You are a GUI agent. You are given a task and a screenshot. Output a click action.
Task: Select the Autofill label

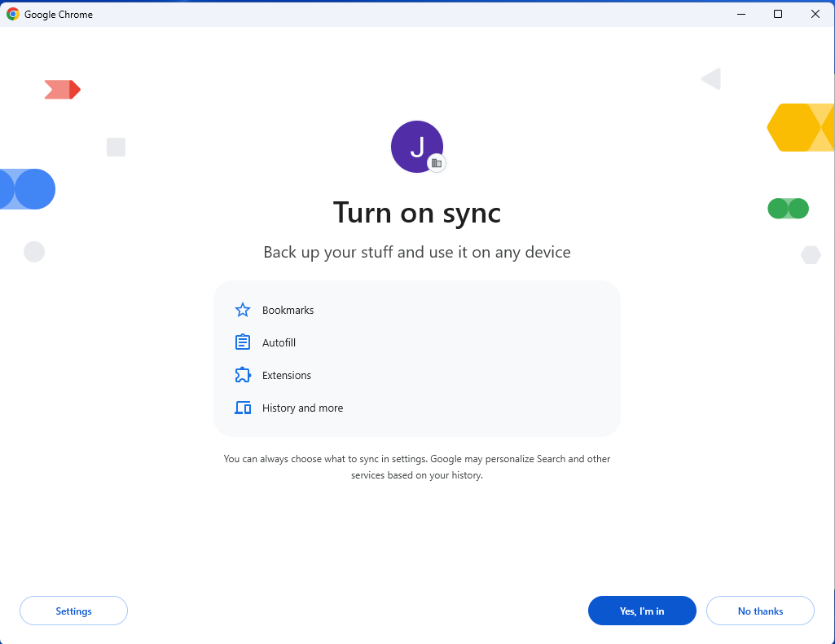click(x=279, y=342)
